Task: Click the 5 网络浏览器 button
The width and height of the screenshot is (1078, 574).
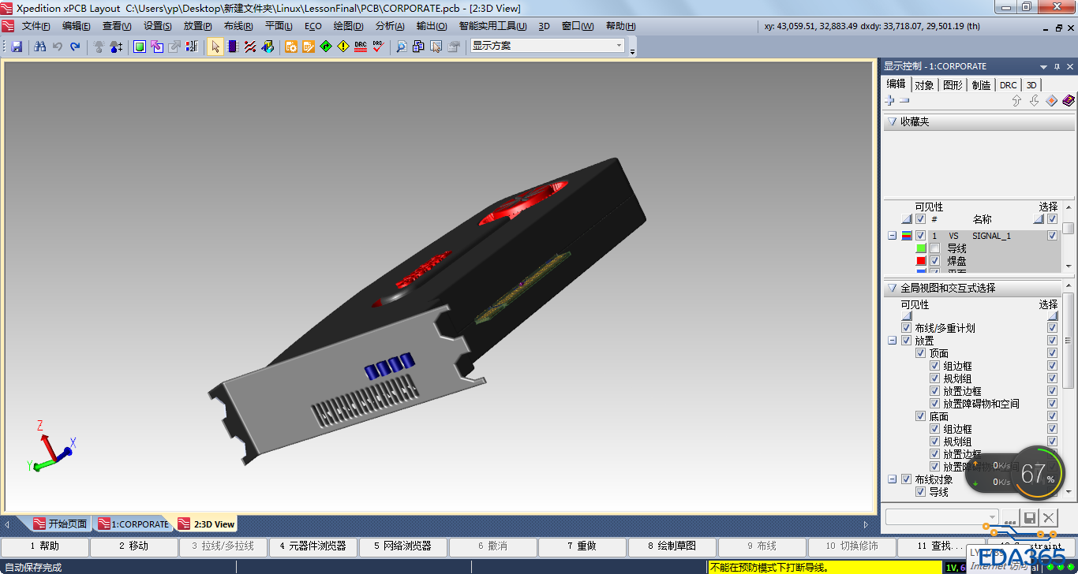Action: [403, 546]
